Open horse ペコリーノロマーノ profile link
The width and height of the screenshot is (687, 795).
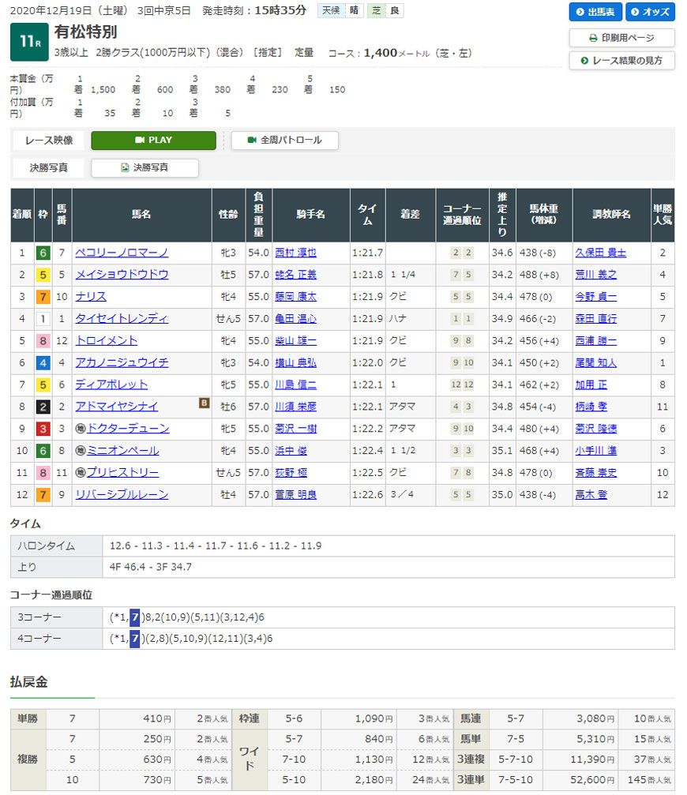point(122,253)
